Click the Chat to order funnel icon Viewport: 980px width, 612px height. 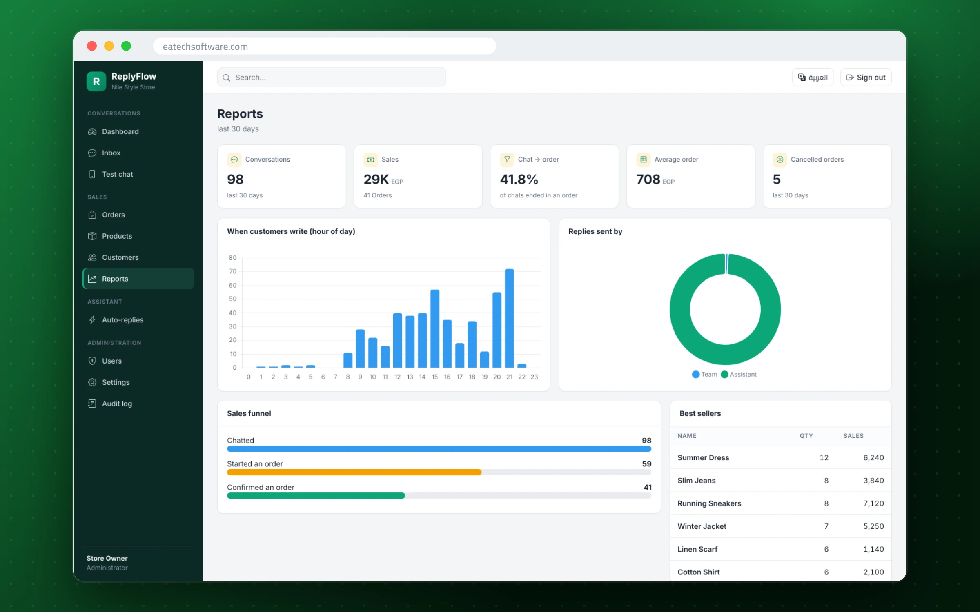coord(507,160)
